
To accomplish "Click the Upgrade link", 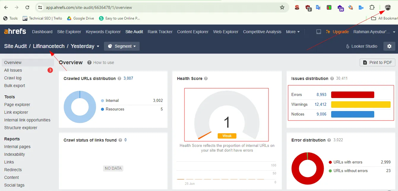I will pyautogui.click(x=337, y=32).
